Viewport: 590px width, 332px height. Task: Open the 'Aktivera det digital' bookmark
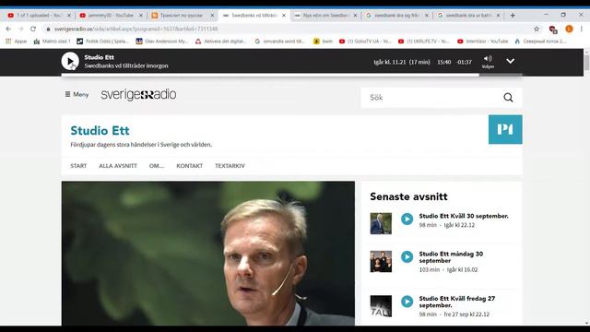[x=221, y=41]
